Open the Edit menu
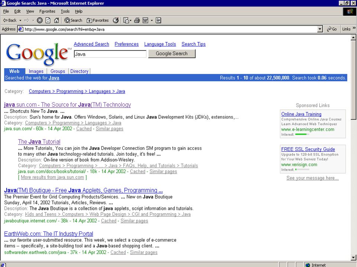 click(x=17, y=11)
